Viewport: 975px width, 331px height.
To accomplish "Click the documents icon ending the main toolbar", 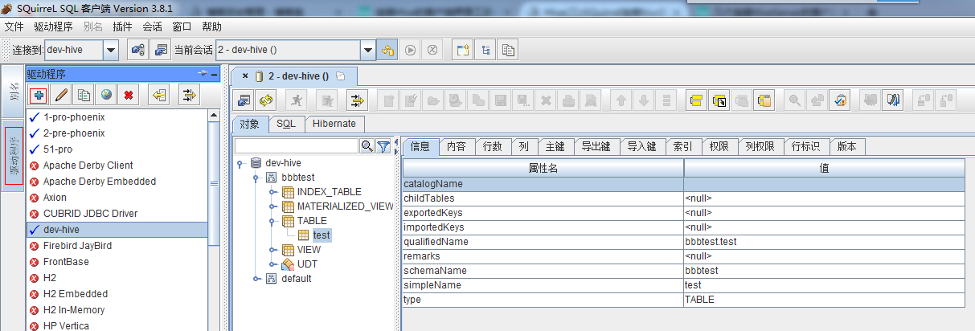I will pyautogui.click(x=508, y=50).
